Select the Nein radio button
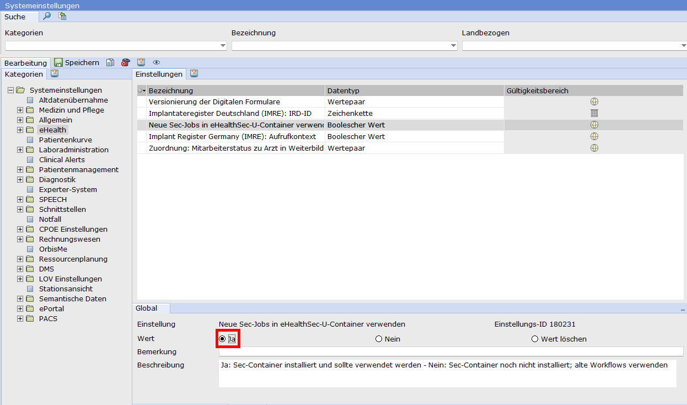 coord(379,339)
